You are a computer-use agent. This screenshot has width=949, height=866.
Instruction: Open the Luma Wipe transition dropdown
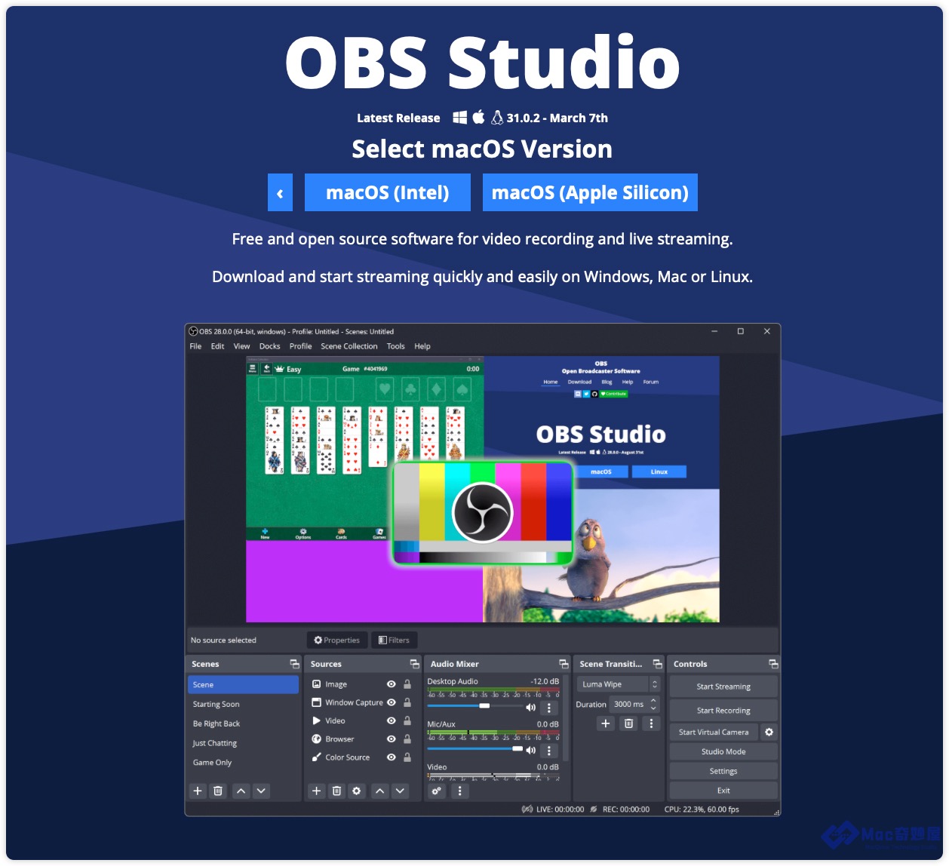click(619, 684)
